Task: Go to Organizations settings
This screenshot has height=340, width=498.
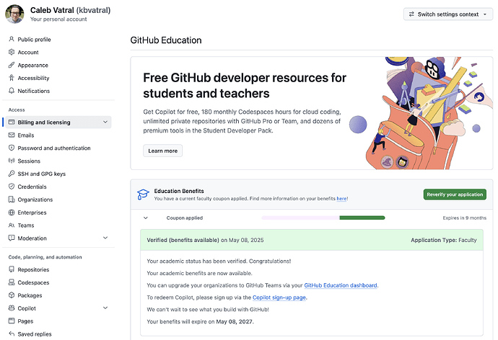Action: (35, 200)
